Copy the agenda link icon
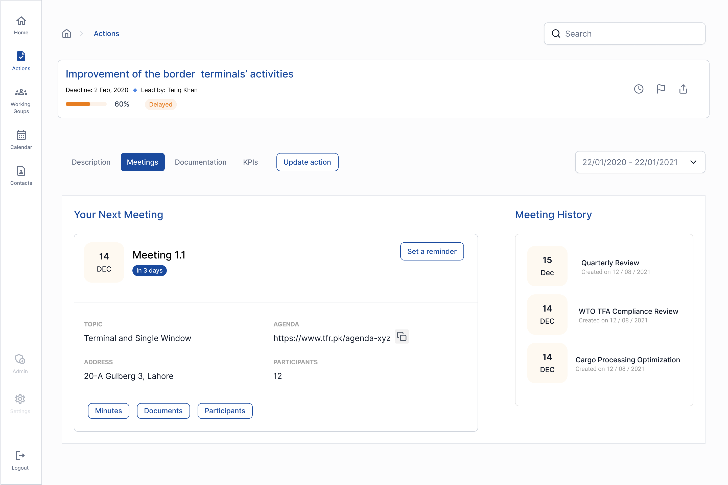This screenshot has height=485, width=728. [x=402, y=337]
